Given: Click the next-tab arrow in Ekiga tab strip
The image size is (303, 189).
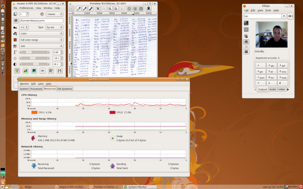Looking at the screenshot, I should [288, 90].
